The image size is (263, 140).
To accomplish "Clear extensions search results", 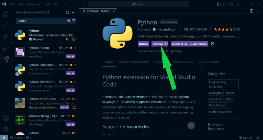I will click(68, 21).
